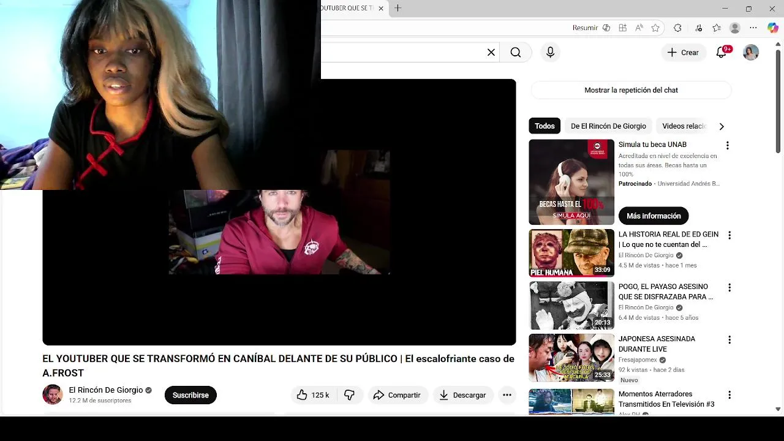This screenshot has height=441, width=784.
Task: Open options for Momentos Aterradores video
Action: coord(729,395)
